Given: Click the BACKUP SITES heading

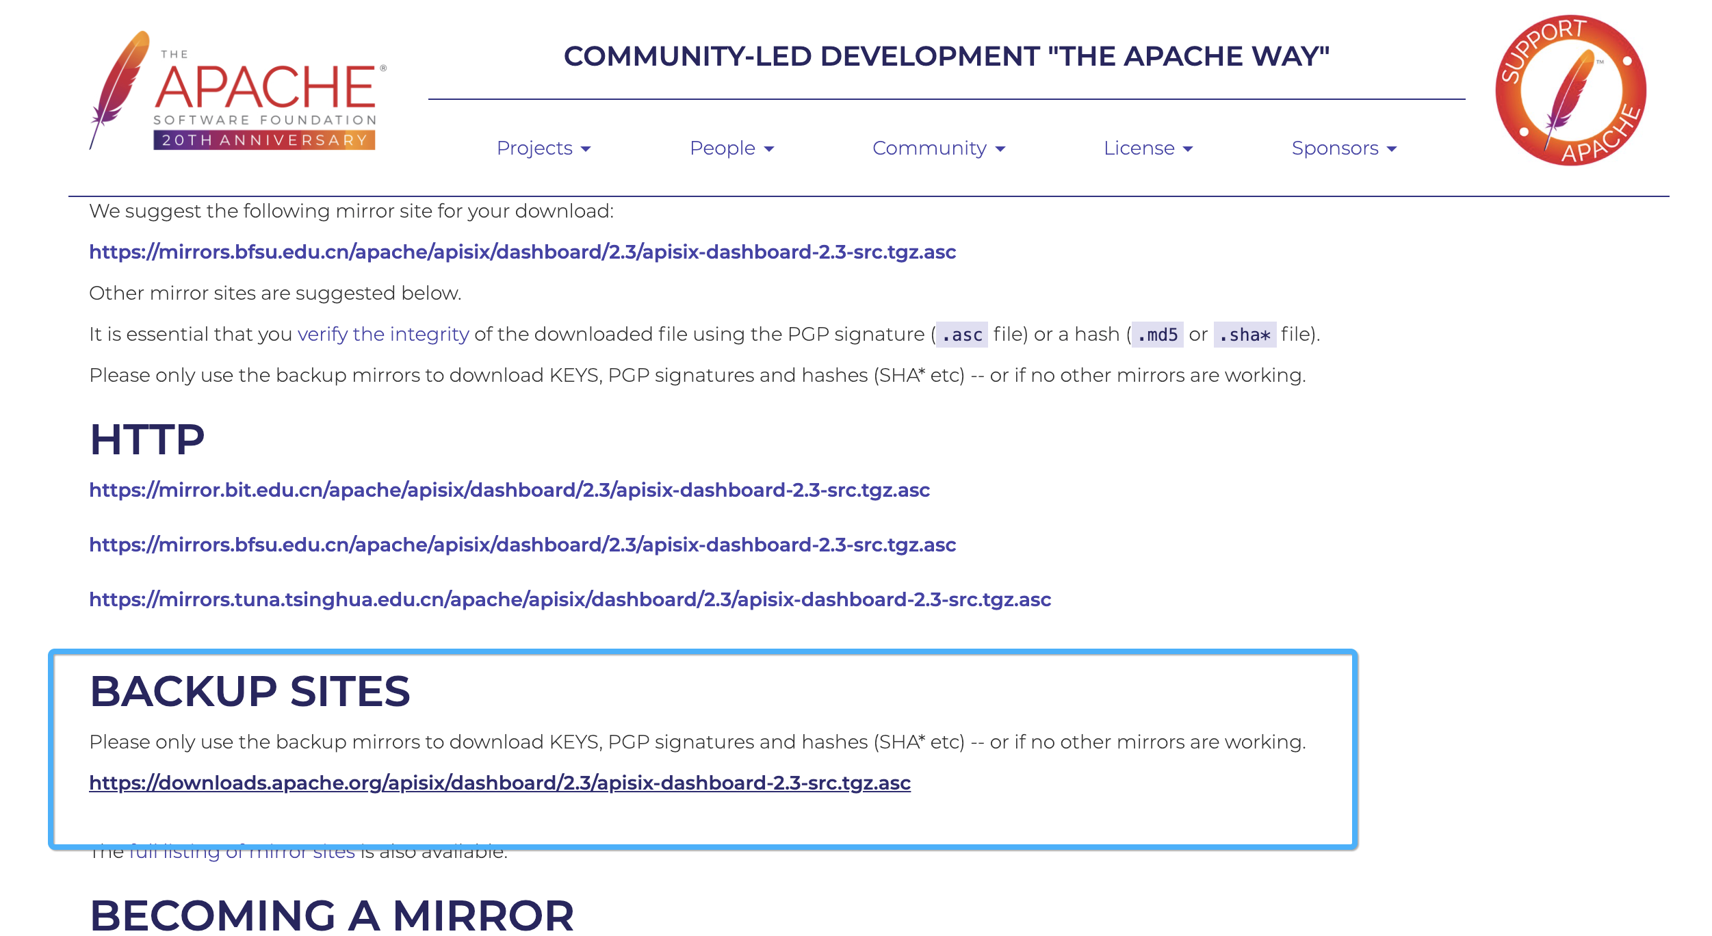Looking at the screenshot, I should pyautogui.click(x=250, y=691).
